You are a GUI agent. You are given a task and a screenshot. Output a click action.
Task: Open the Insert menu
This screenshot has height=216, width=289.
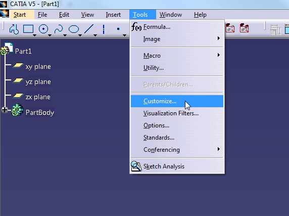(x=113, y=15)
